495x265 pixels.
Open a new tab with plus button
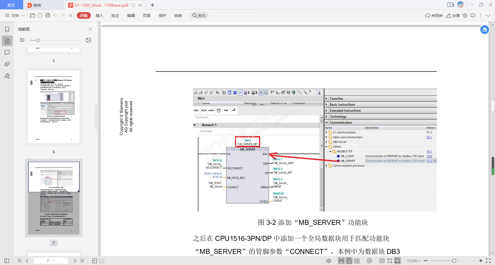click(x=152, y=5)
